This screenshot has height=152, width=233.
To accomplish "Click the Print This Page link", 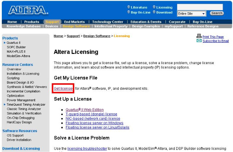I will point(213,37).
